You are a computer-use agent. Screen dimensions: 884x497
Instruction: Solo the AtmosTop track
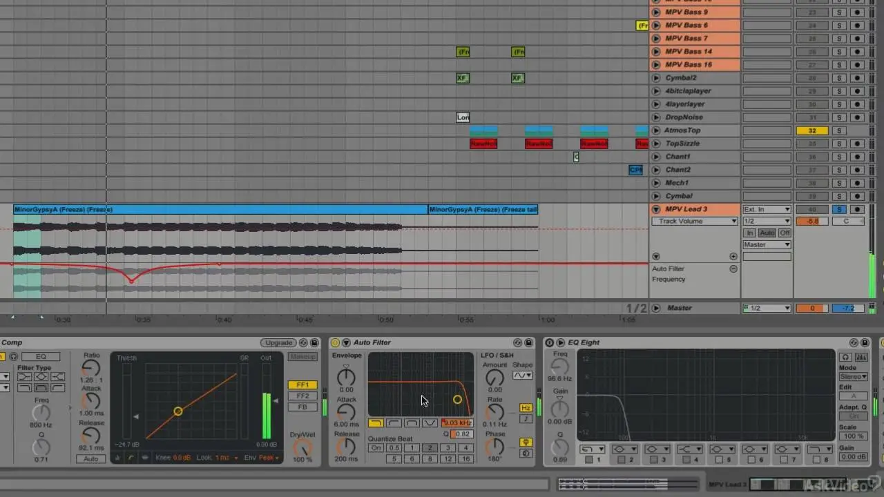pos(839,130)
